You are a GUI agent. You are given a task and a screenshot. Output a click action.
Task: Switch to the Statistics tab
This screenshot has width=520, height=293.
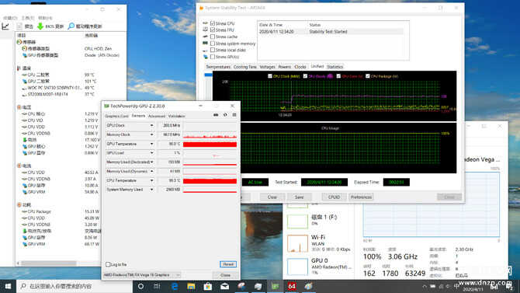[x=335, y=67]
